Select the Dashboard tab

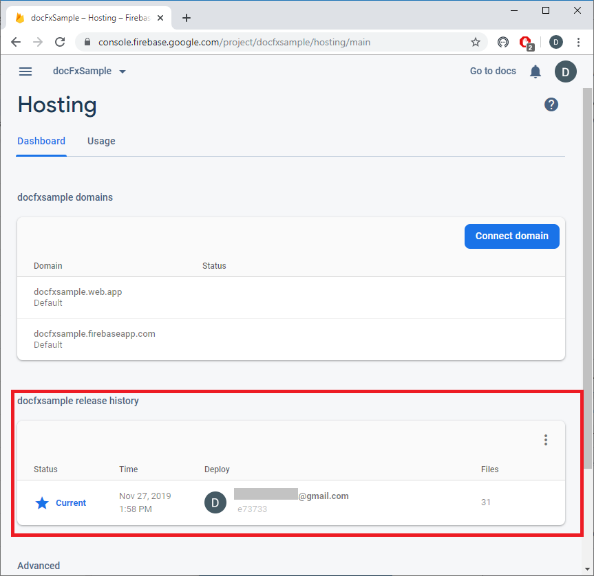[x=41, y=141]
